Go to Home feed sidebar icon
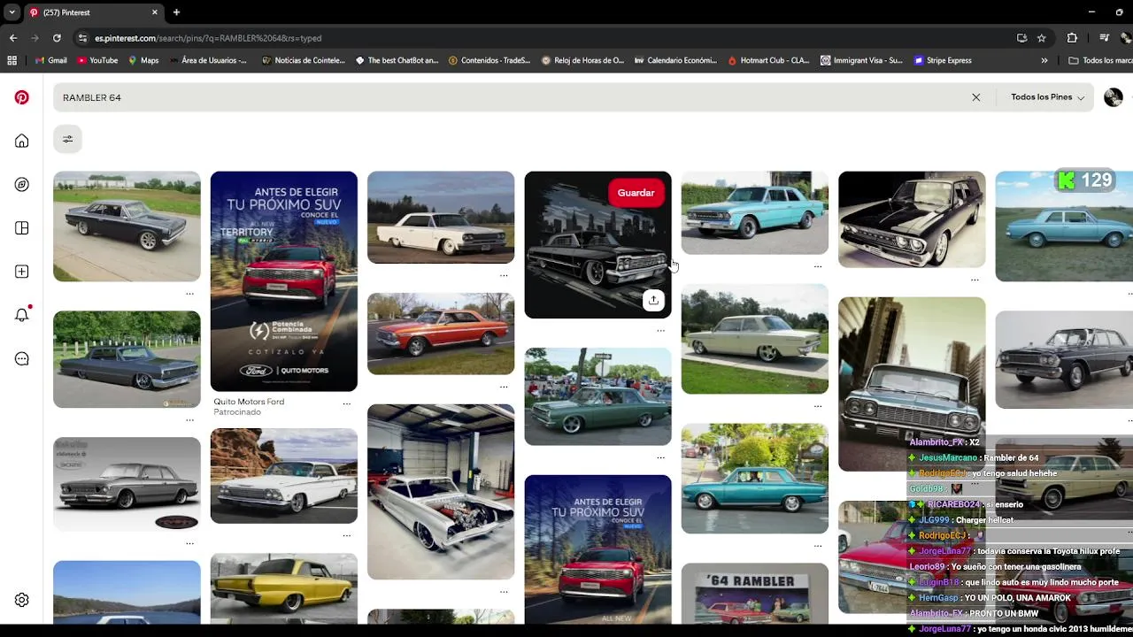 coord(21,141)
